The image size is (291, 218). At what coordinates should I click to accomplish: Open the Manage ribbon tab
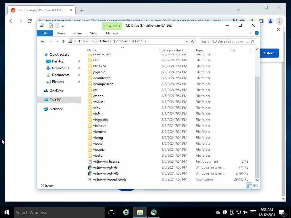pyautogui.click(x=112, y=33)
